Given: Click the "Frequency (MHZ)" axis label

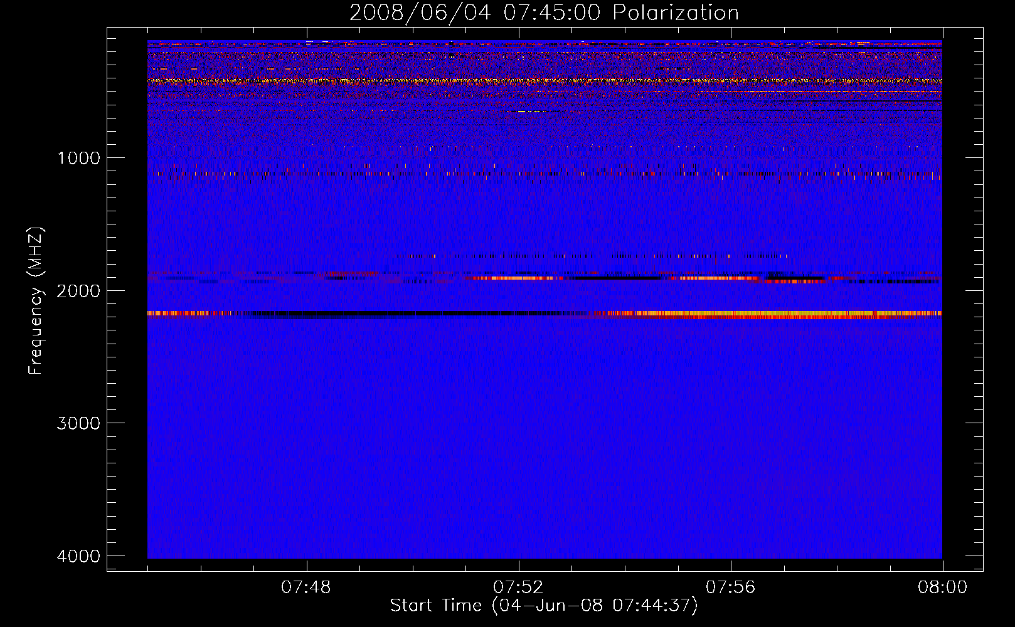Looking at the screenshot, I should coord(36,301).
